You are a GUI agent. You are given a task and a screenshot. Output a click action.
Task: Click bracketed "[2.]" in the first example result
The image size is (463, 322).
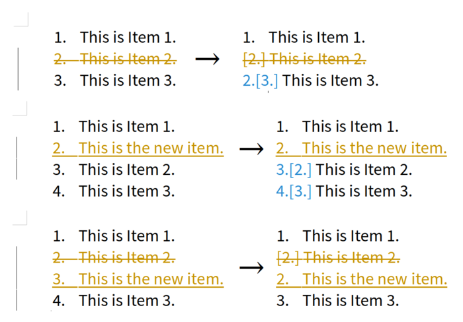(255, 59)
